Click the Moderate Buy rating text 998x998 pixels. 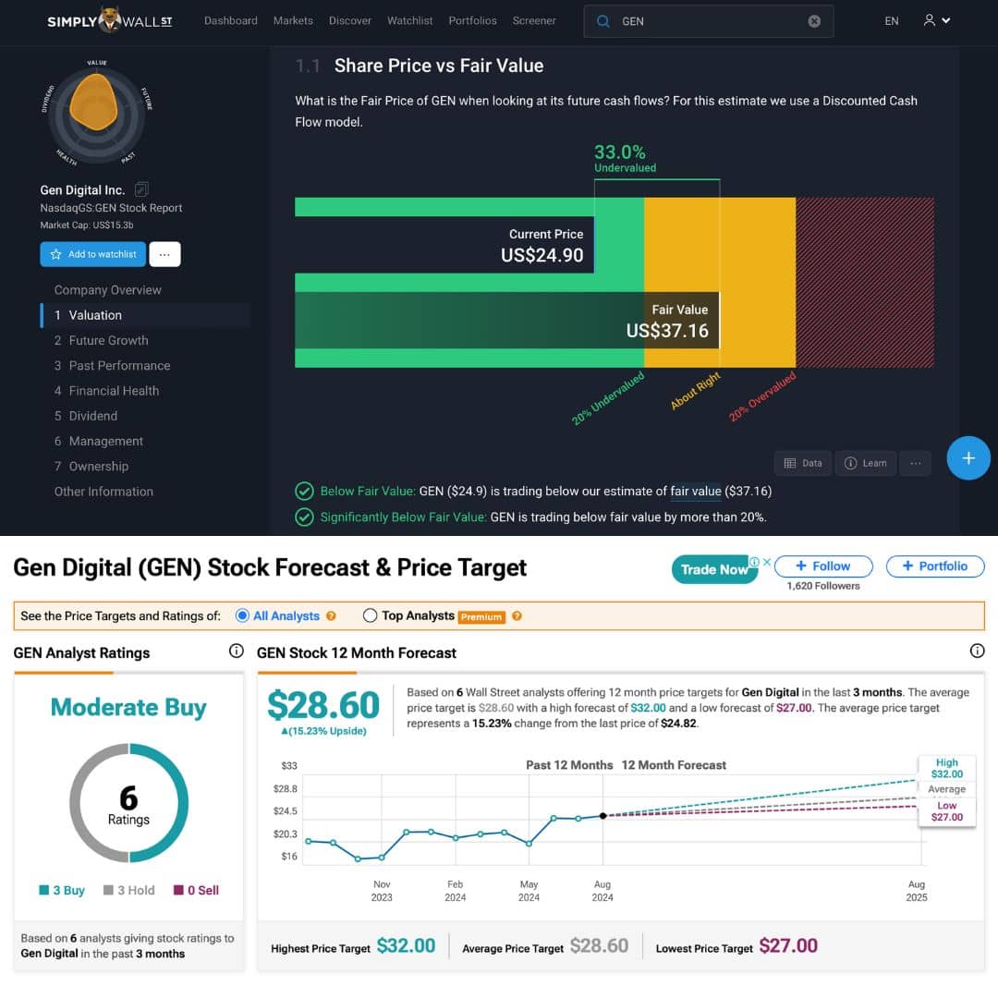pyautogui.click(x=128, y=707)
